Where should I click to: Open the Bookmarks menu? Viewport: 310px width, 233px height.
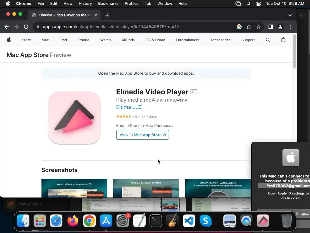coord(108,4)
